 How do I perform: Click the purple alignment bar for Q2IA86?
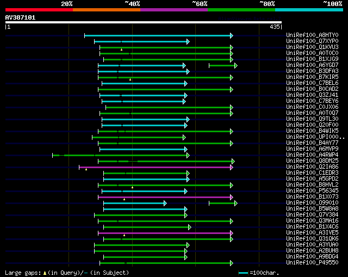click(x=156, y=167)
